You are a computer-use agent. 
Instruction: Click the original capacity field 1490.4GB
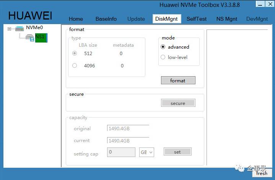[128, 128]
